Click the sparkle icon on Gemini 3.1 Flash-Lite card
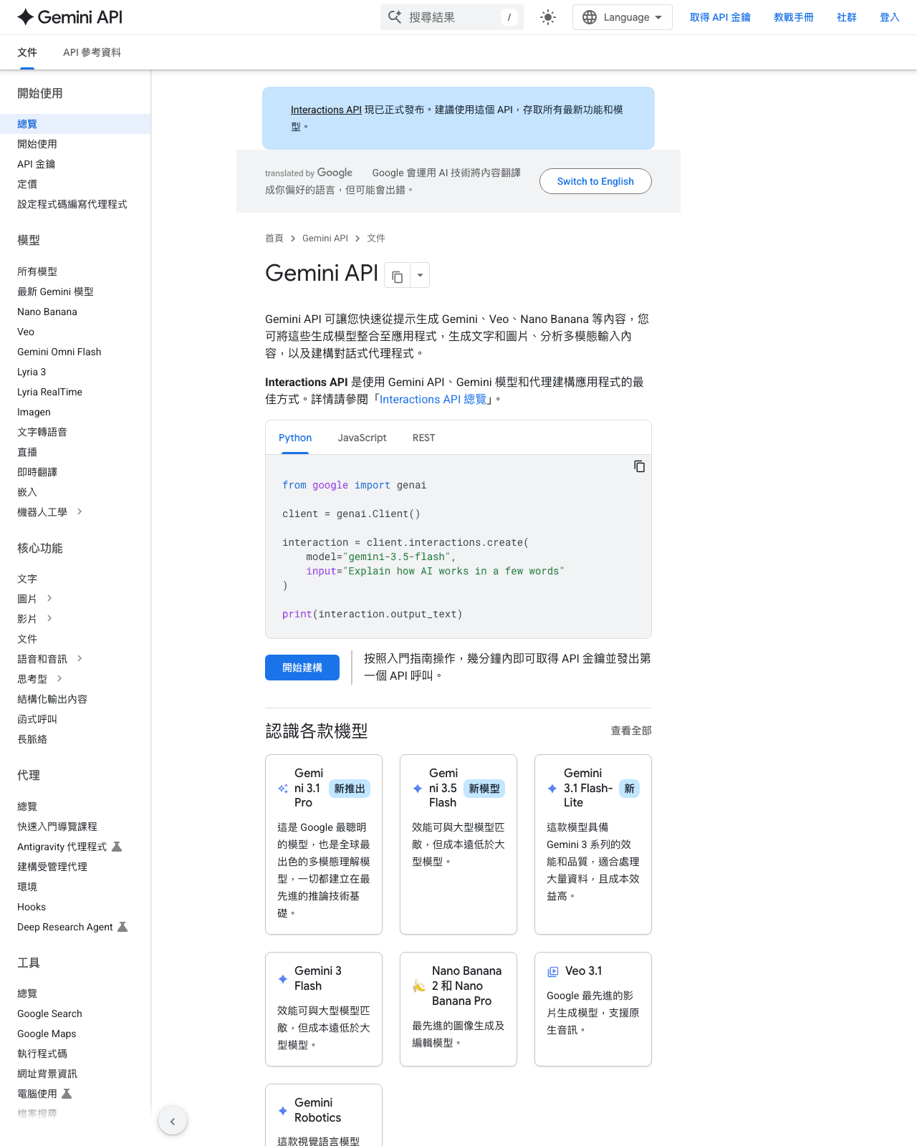This screenshot has width=917, height=1146. [x=552, y=789]
